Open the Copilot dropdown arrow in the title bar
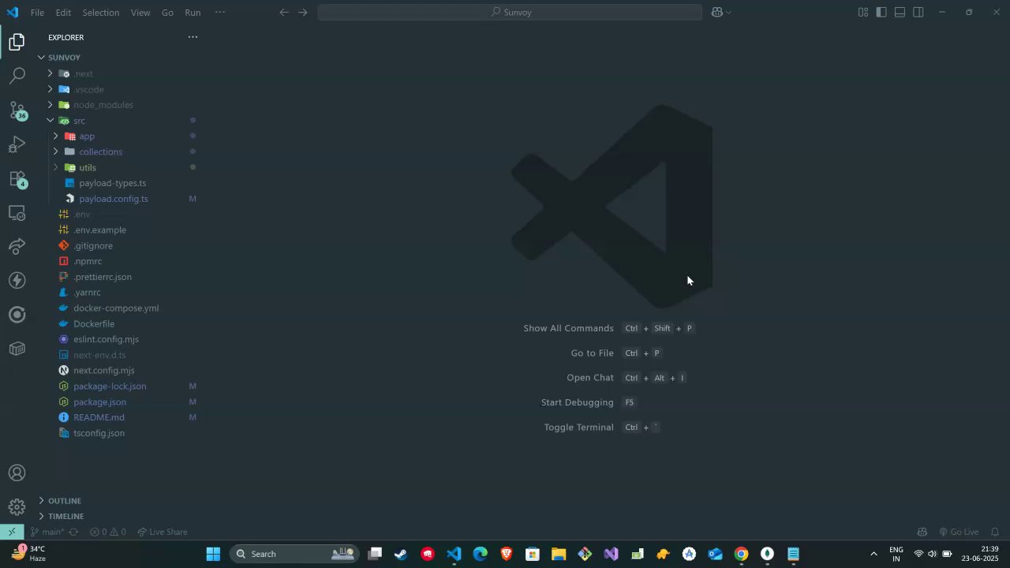Viewport: 1010px width, 568px height. point(728,12)
